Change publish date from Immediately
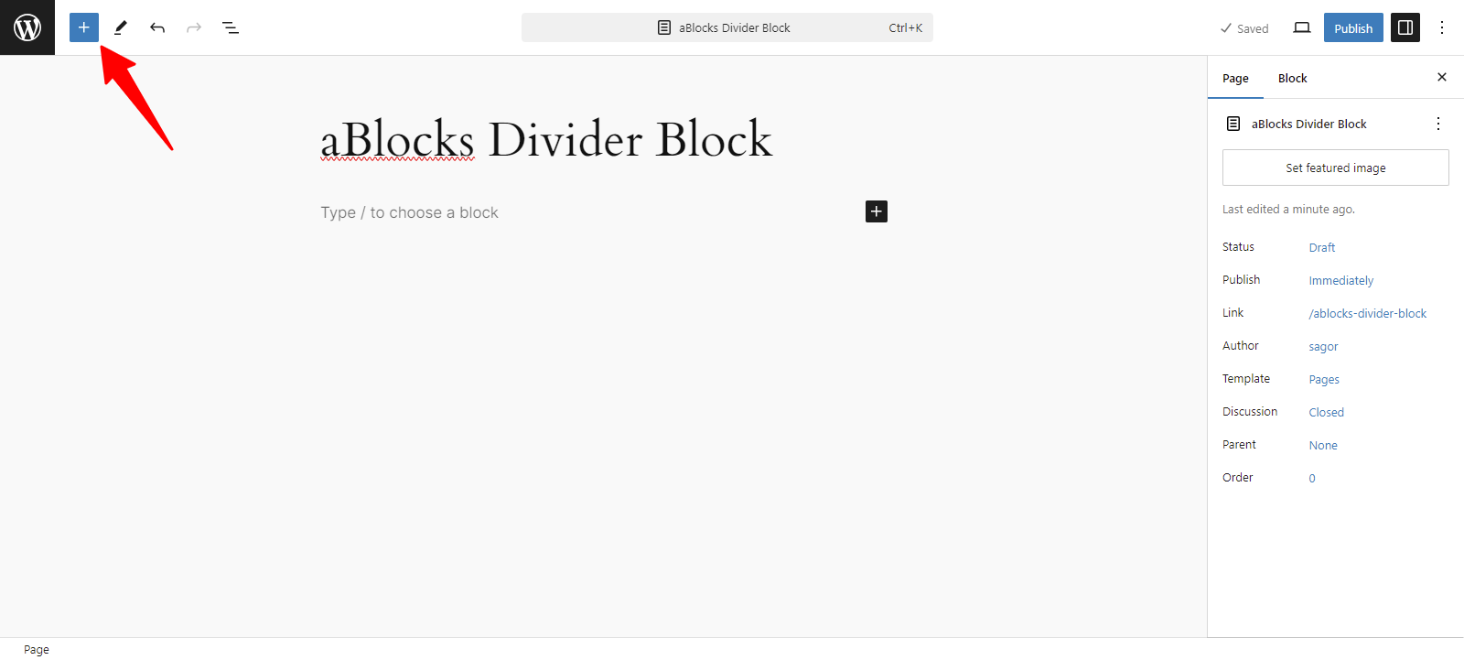The height and width of the screenshot is (660, 1464). [1341, 280]
